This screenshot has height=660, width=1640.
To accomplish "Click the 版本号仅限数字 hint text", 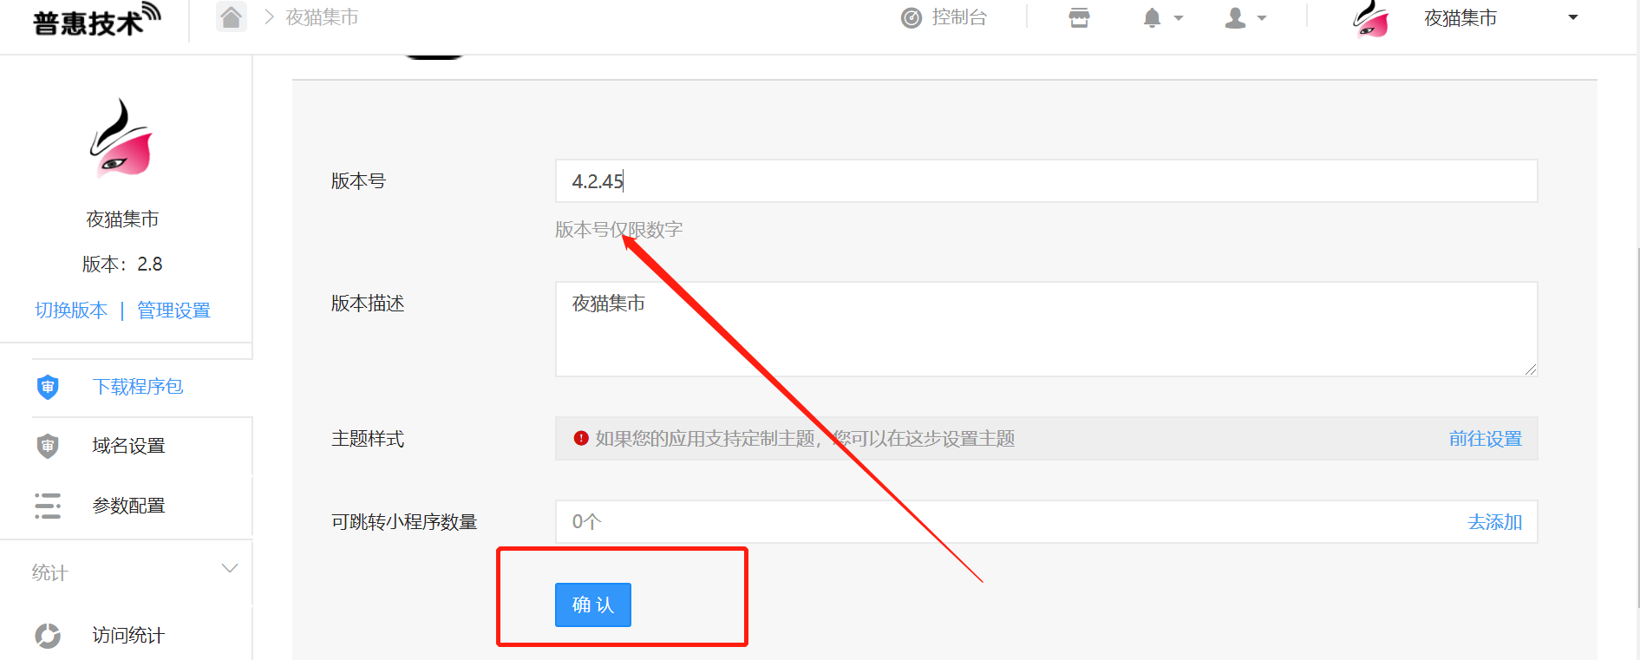I will (619, 230).
